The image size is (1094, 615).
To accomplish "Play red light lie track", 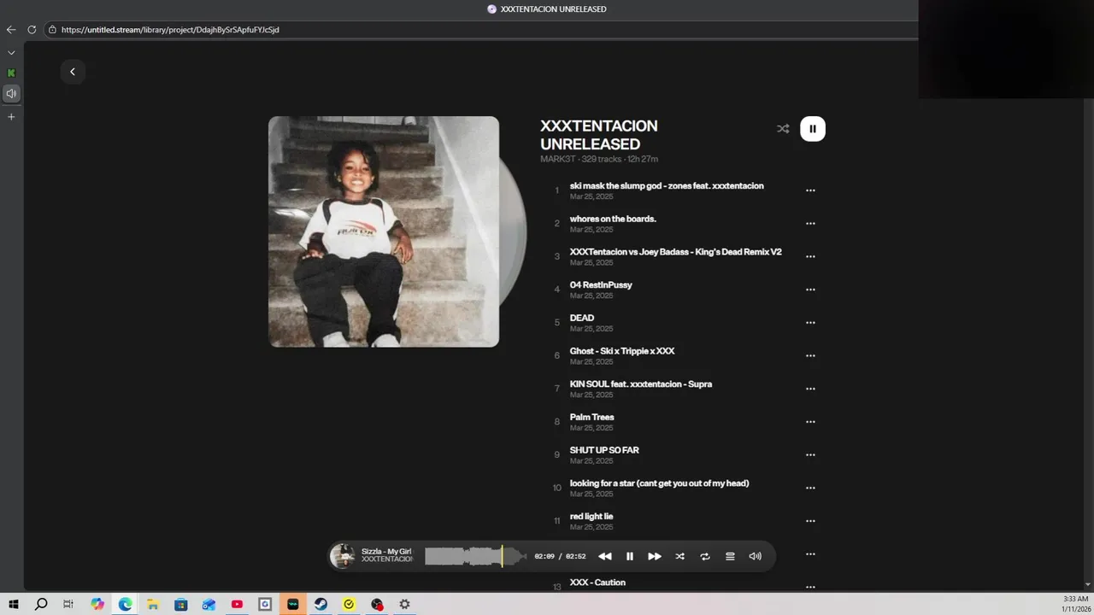I will pyautogui.click(x=591, y=516).
